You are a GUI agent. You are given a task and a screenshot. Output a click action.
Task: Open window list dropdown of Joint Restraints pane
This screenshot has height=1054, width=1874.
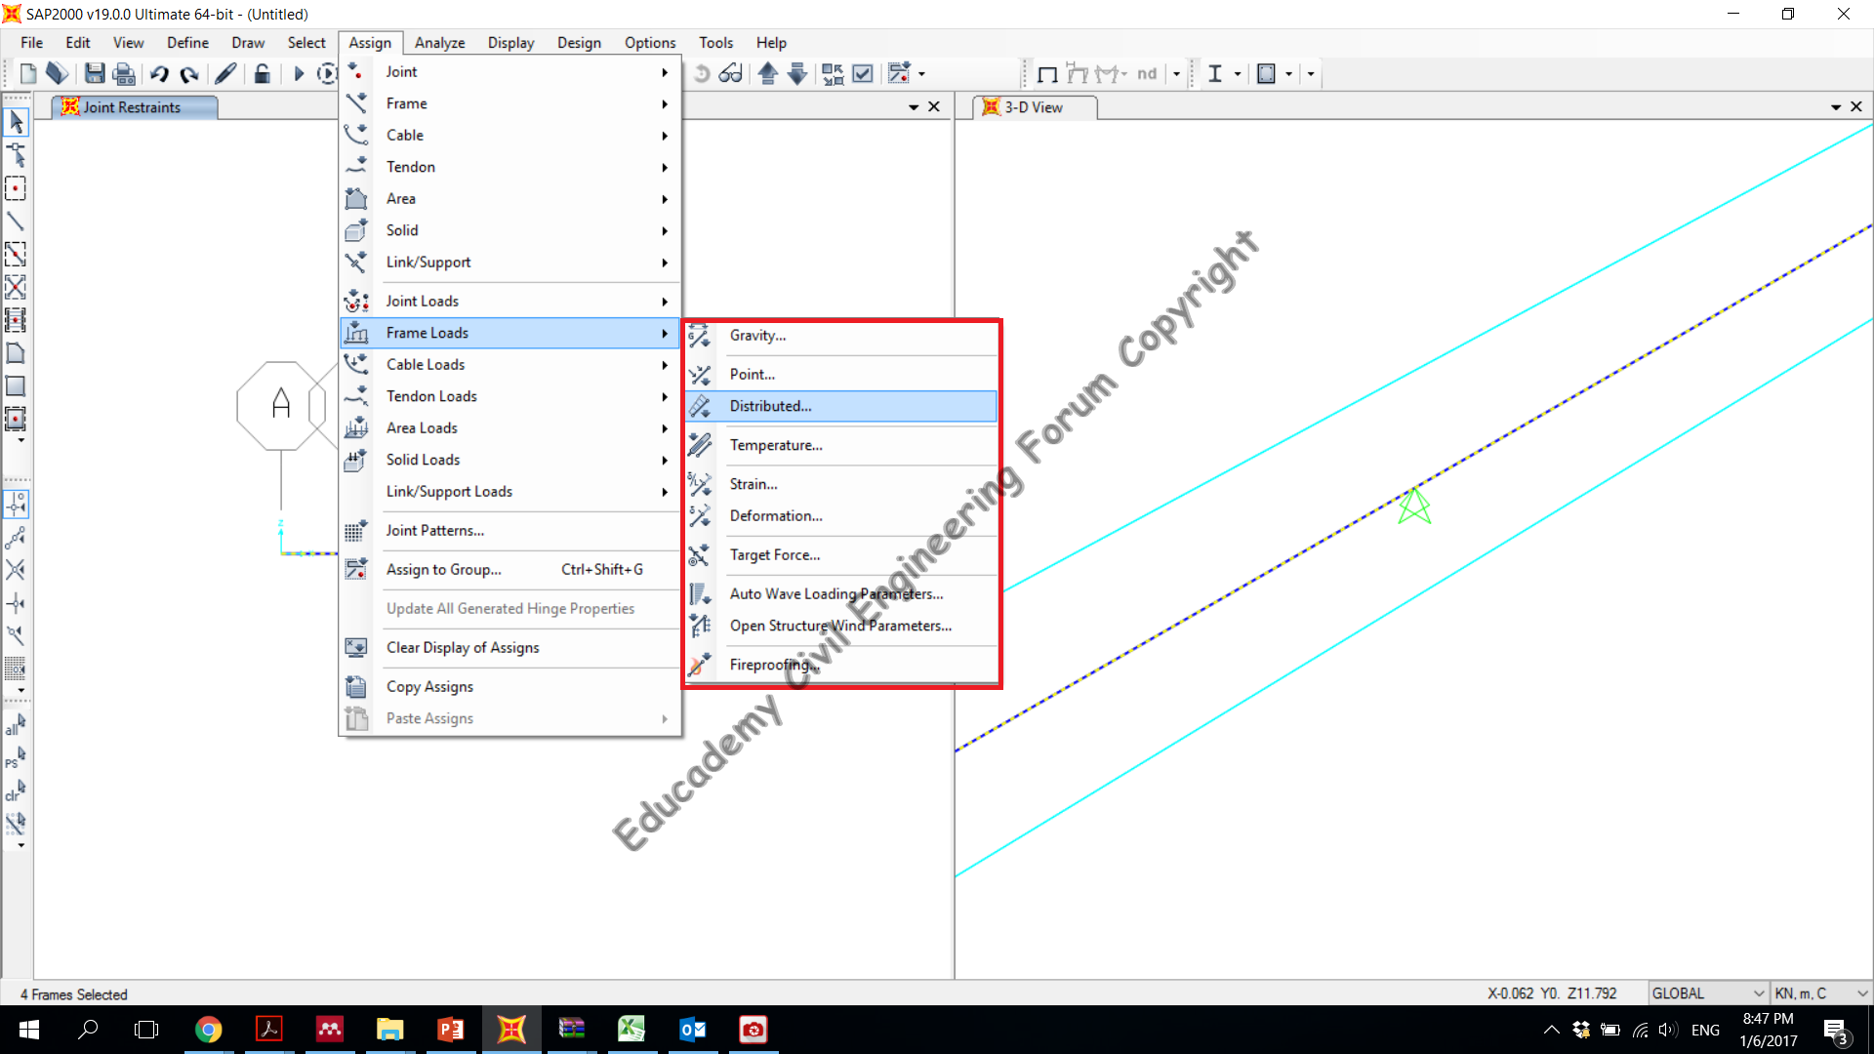coord(914,107)
